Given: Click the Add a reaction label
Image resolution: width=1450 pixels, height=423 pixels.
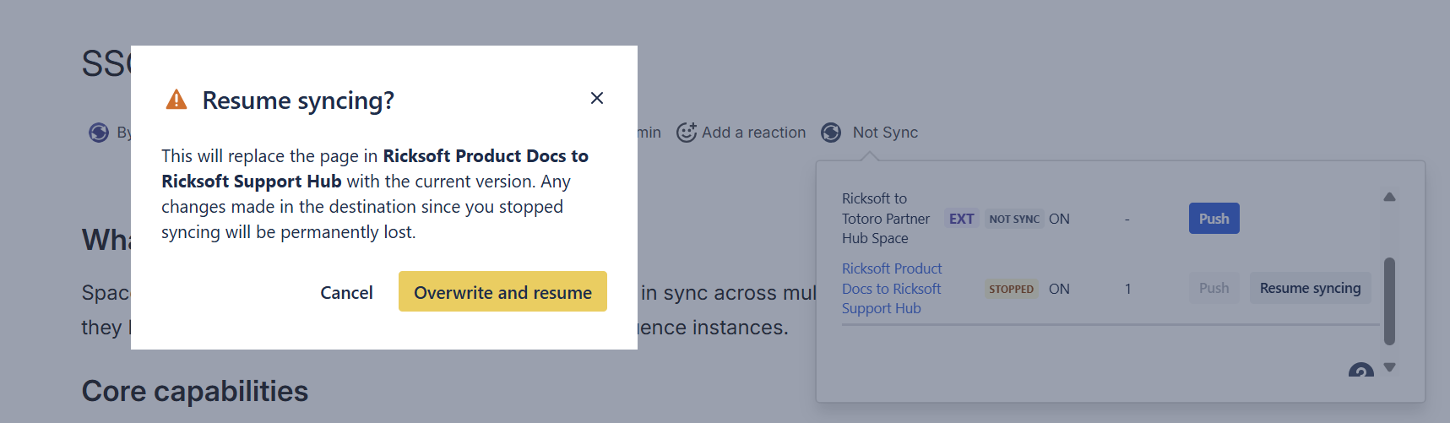Looking at the screenshot, I should point(753,133).
